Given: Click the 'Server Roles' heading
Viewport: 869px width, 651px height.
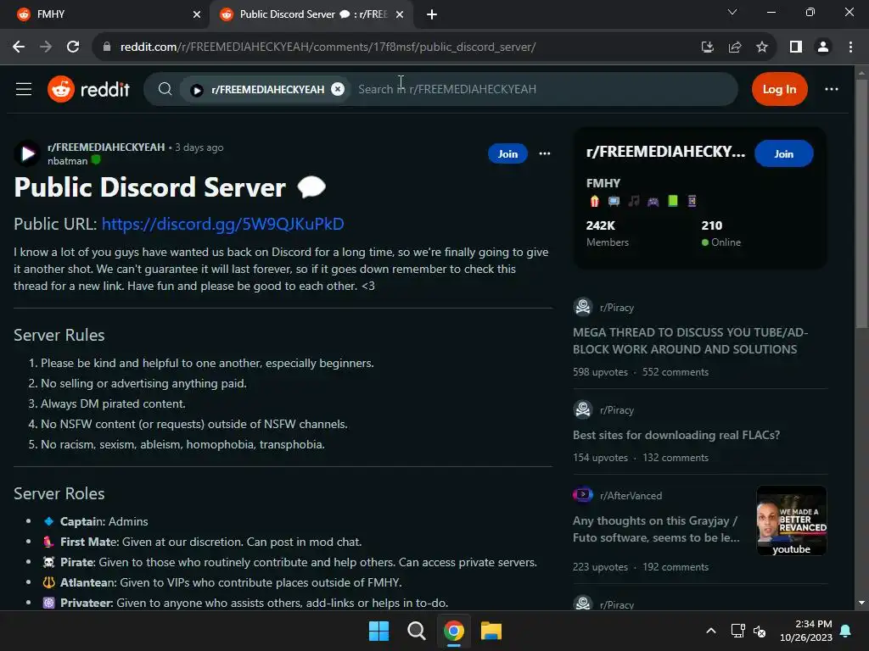Looking at the screenshot, I should click(x=59, y=493).
